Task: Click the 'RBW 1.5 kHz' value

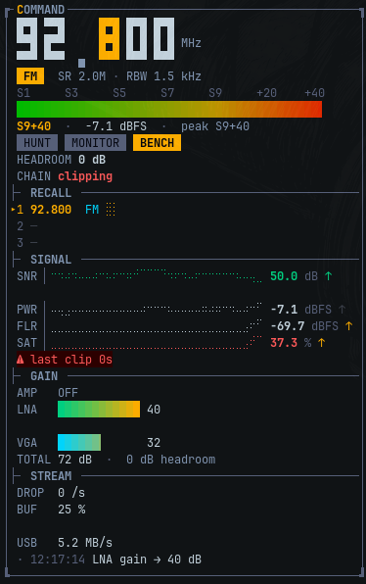Action: (163, 76)
